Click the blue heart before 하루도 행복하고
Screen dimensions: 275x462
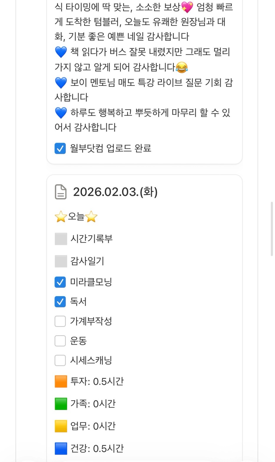[x=61, y=113]
